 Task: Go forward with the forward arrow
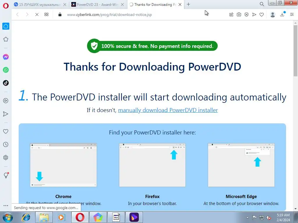[x=27, y=15]
